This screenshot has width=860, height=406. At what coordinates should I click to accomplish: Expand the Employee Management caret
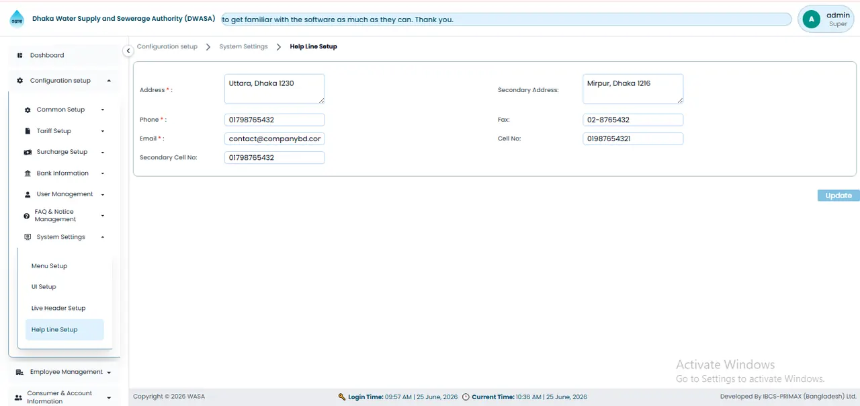[109, 372]
